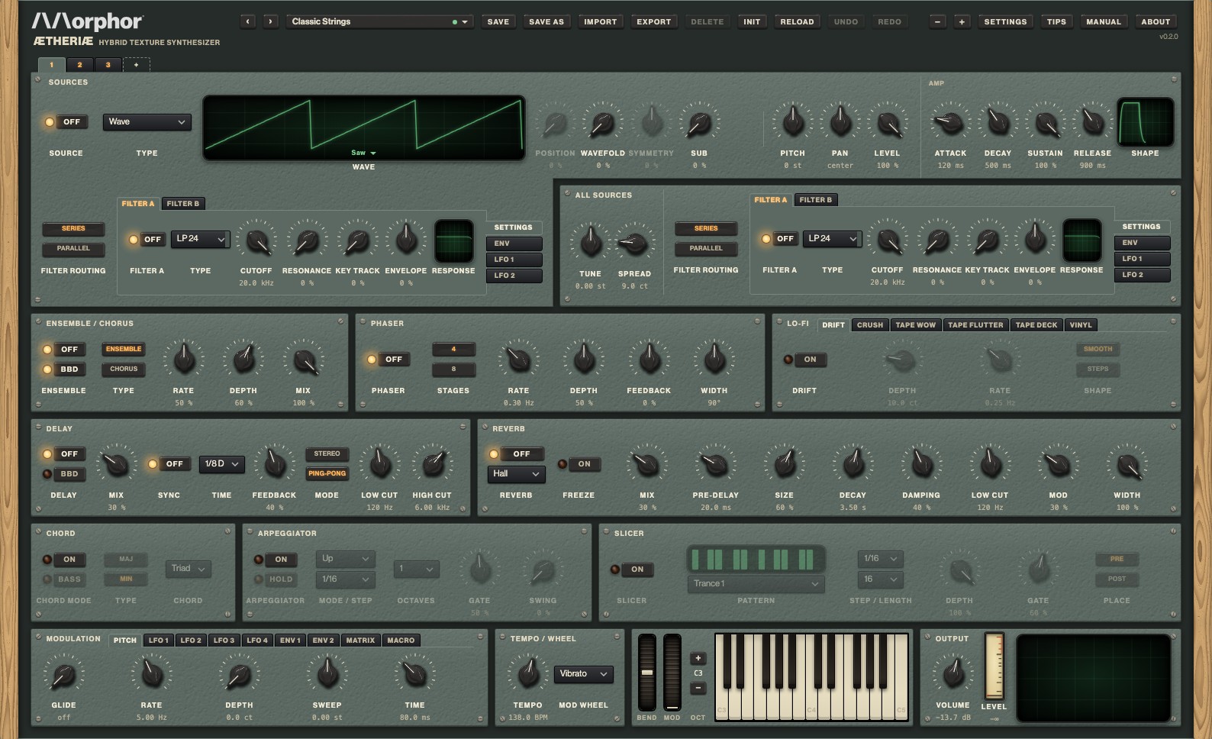Select source layer tab 2
Image resolution: width=1212 pixels, height=739 pixels.
click(79, 65)
